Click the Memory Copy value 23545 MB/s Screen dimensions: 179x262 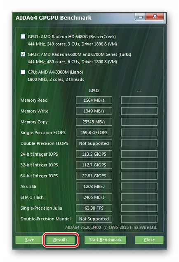coord(94,122)
